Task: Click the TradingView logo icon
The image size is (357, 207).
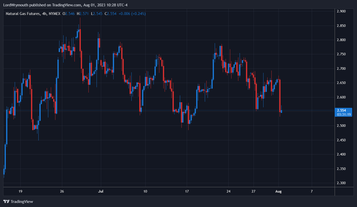Action: [x=6, y=201]
